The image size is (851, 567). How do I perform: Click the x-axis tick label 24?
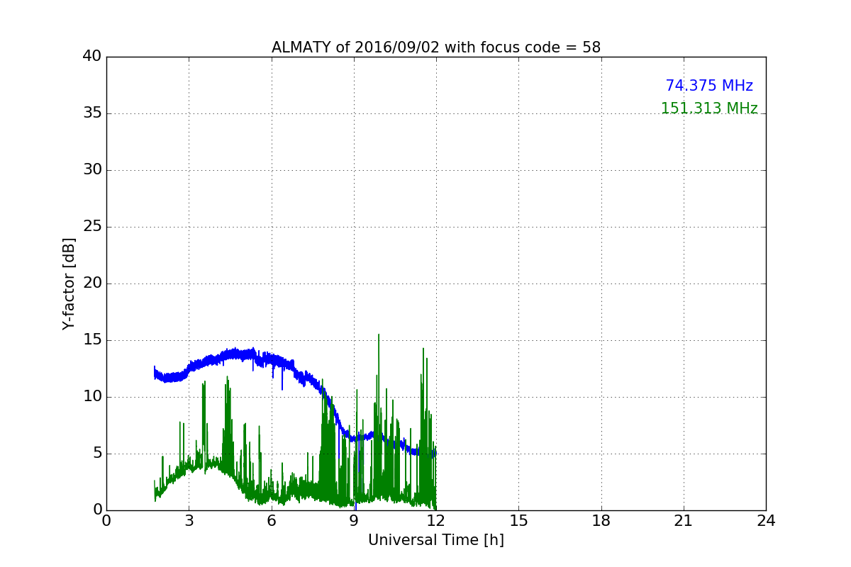click(x=766, y=521)
